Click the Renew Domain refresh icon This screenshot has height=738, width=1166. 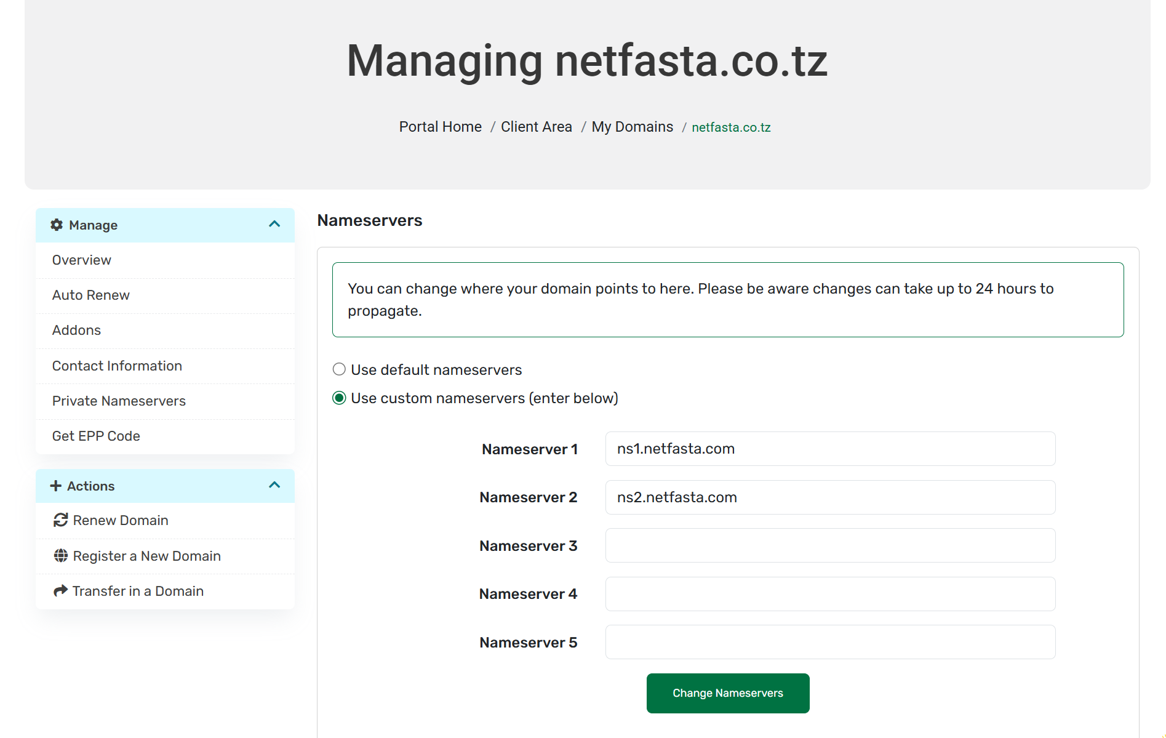tap(60, 520)
